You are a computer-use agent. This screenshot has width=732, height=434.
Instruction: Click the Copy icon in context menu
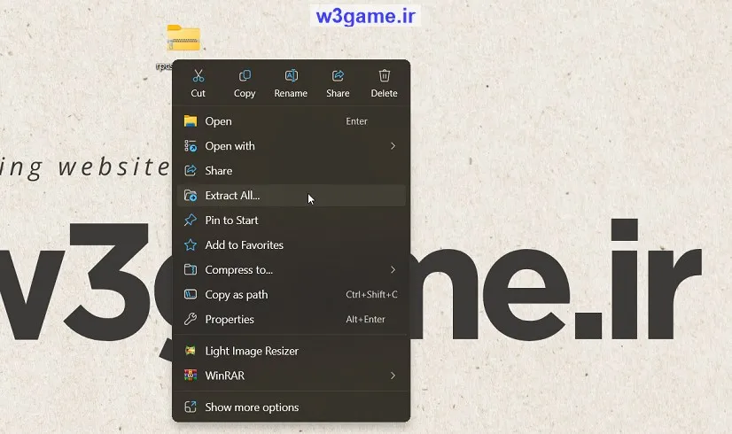pyautogui.click(x=245, y=75)
